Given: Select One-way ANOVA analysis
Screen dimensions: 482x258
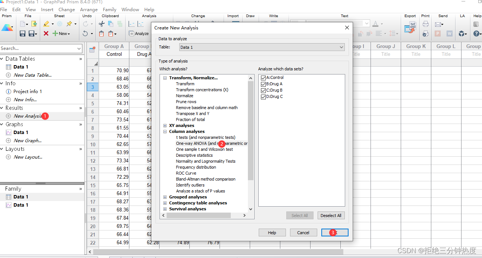Looking at the screenshot, I should coord(212,143).
